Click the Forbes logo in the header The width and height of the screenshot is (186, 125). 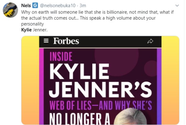point(66,41)
